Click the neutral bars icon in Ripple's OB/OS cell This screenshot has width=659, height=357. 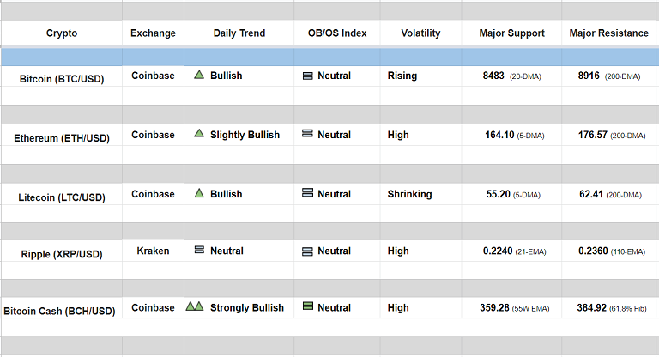coord(308,251)
